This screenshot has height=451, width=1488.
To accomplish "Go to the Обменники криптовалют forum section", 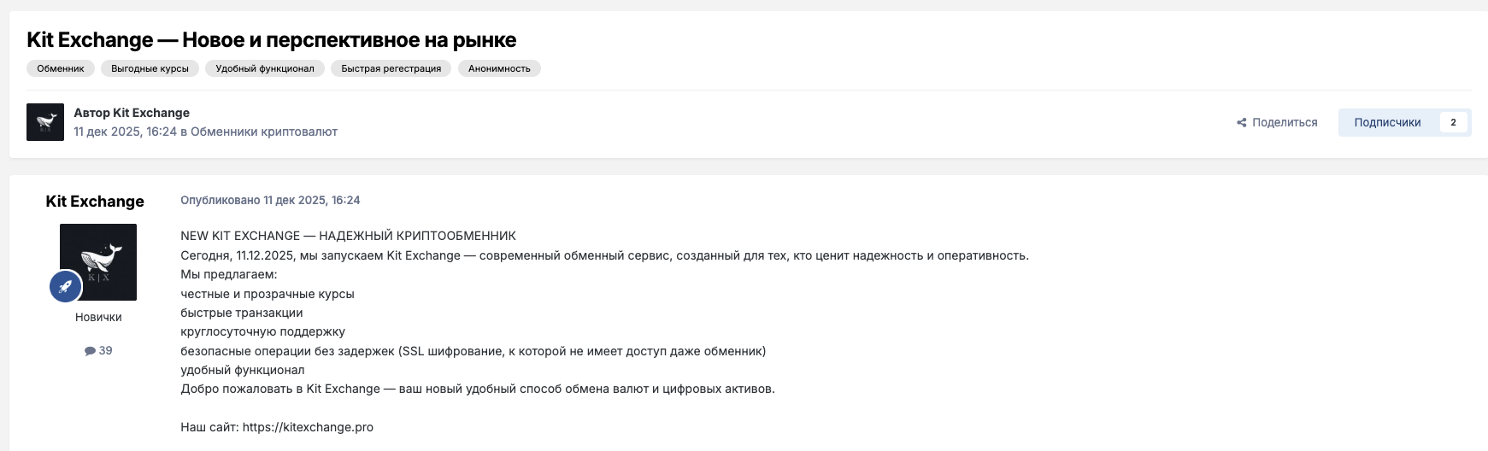I will coord(263,132).
